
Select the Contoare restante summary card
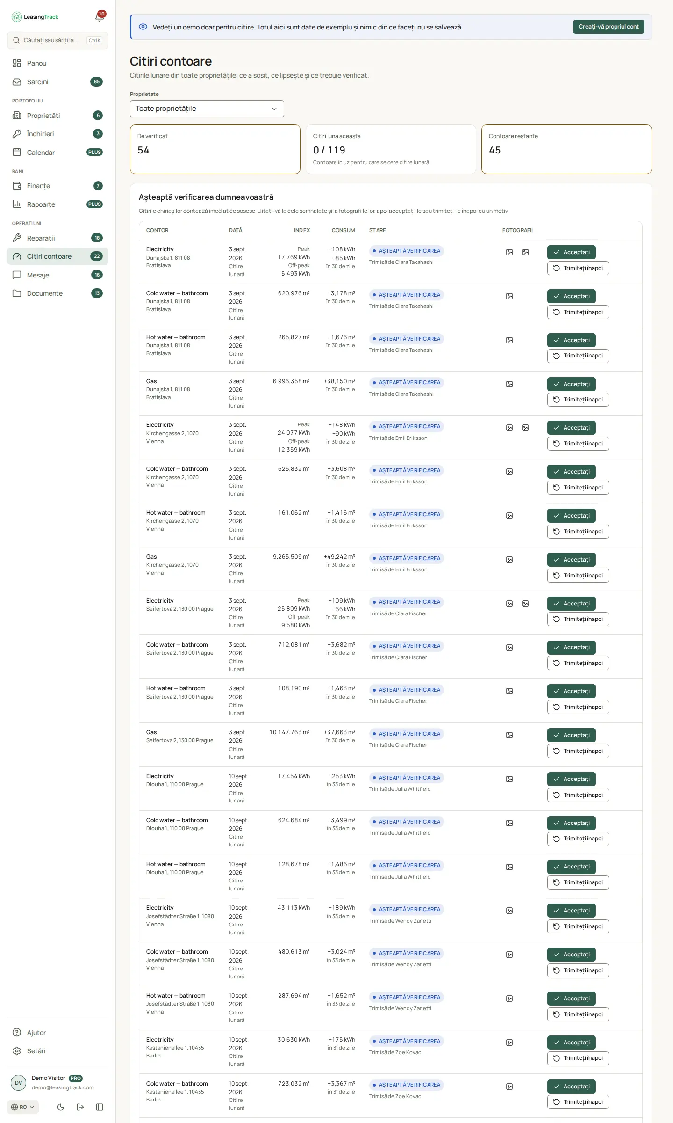click(x=566, y=149)
